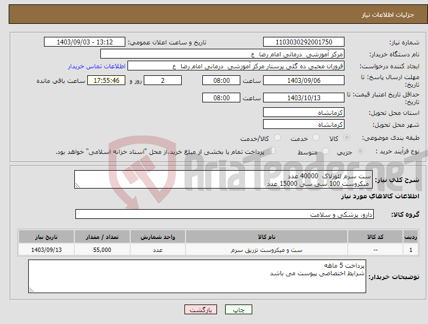Select the کالا/خدمت radio button
This screenshot has height=324, width=428.
(x=277, y=138)
